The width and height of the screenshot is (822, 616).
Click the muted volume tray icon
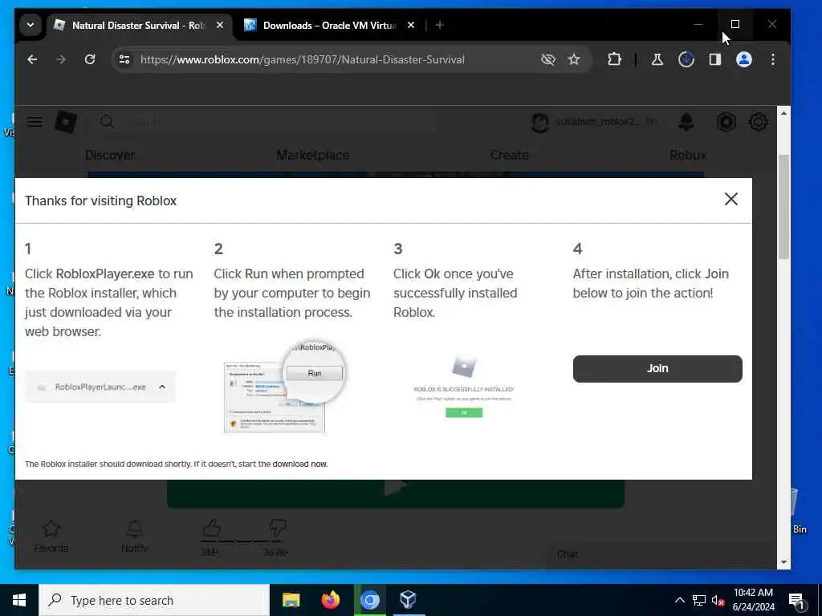coord(718,600)
